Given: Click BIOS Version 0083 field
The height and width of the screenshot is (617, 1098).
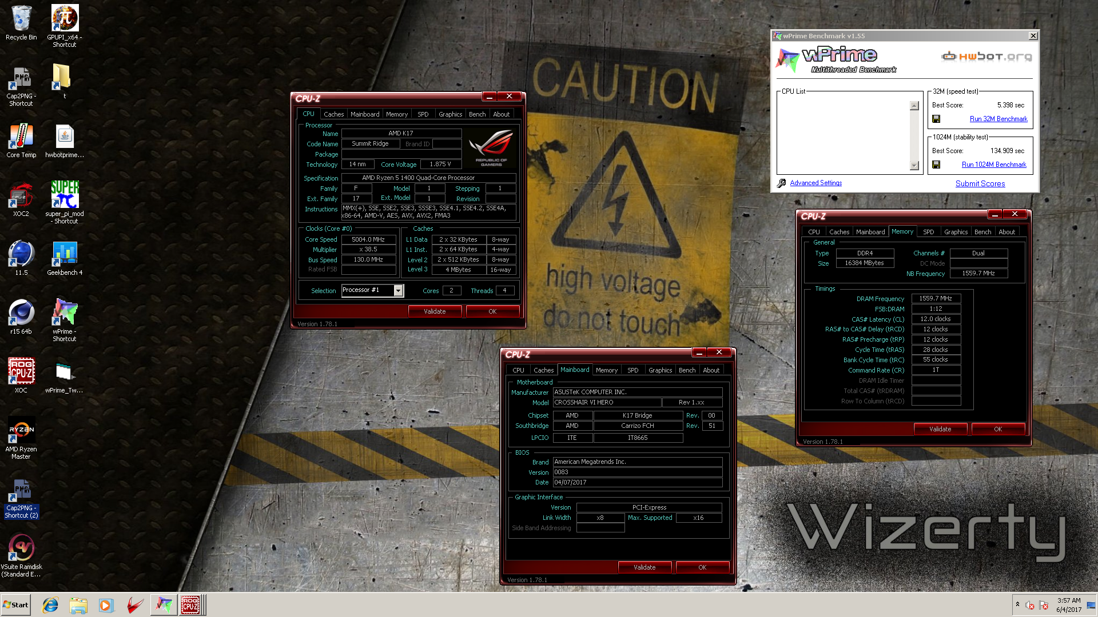Looking at the screenshot, I should click(x=638, y=472).
